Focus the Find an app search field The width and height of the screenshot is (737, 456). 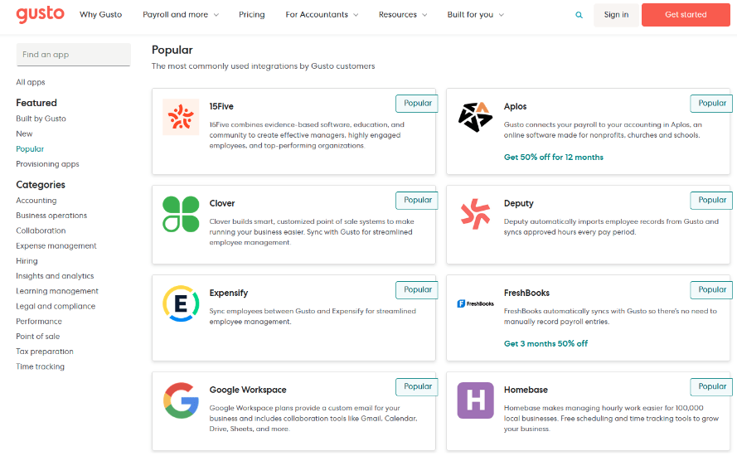pos(73,55)
